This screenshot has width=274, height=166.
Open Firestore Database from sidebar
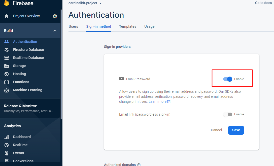(x=28, y=49)
